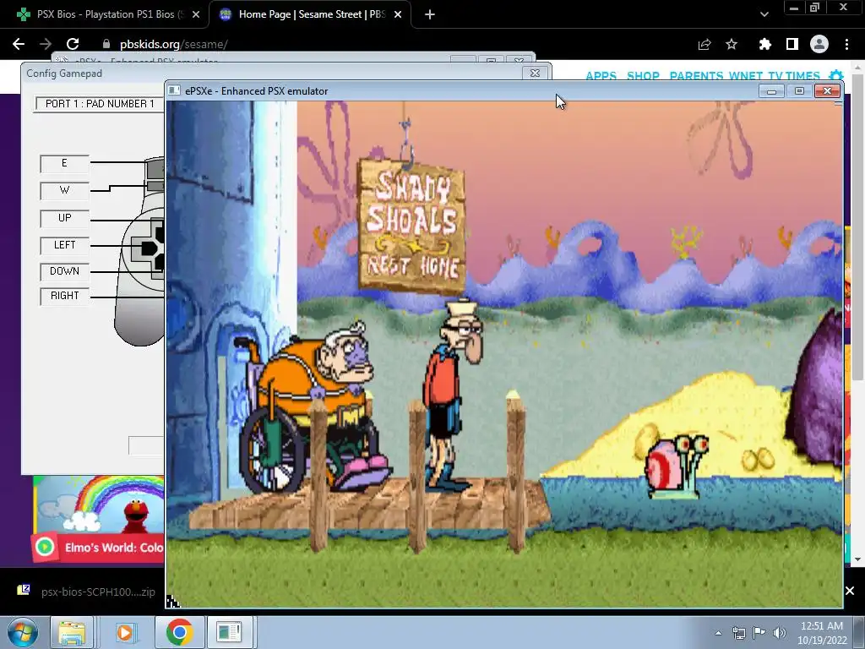Close the Sesame Street tab

(x=398, y=14)
